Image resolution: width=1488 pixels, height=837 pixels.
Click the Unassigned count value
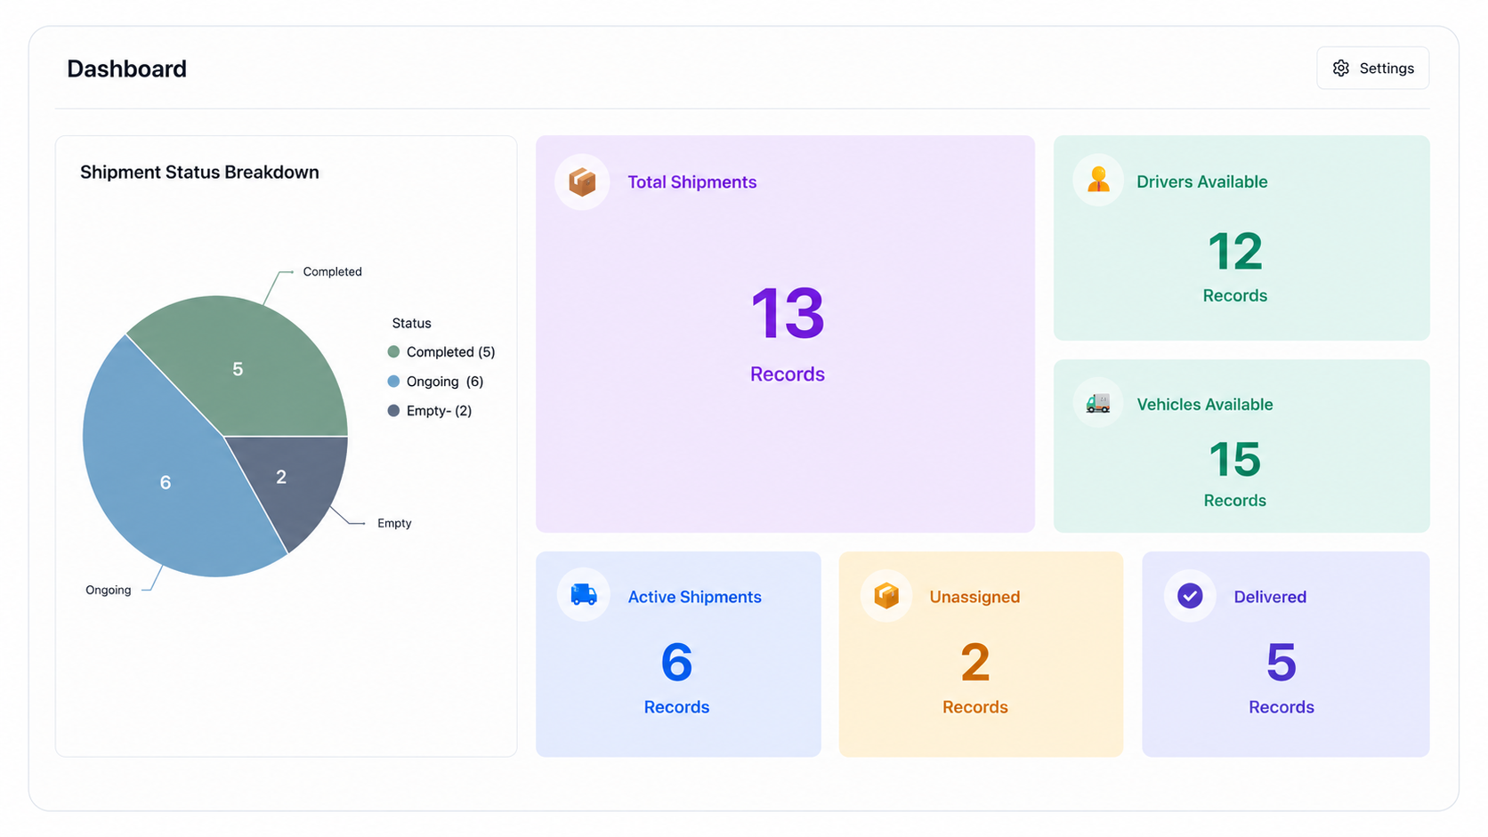pyautogui.click(x=975, y=663)
